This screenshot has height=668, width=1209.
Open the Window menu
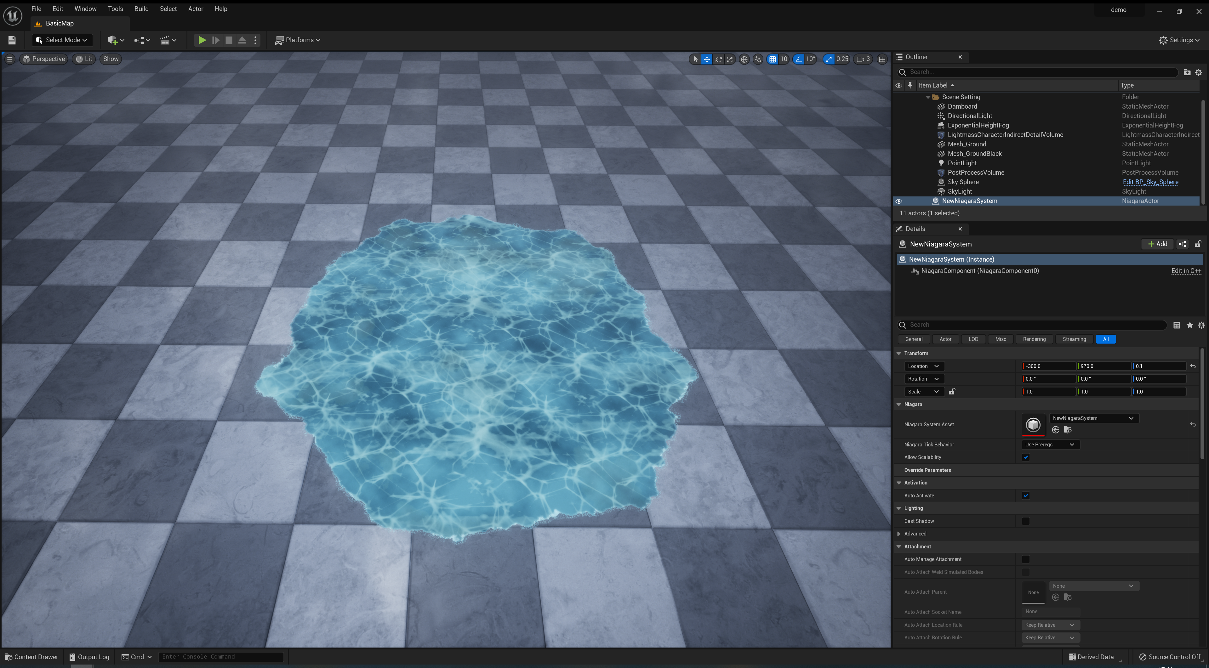(x=85, y=9)
